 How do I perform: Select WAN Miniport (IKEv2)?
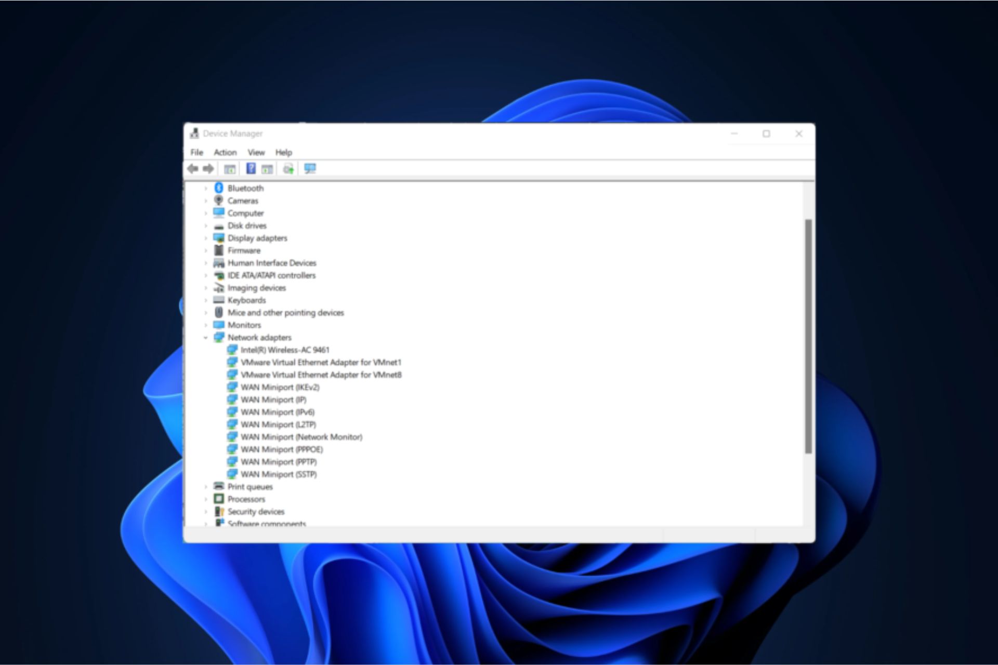[x=280, y=388]
